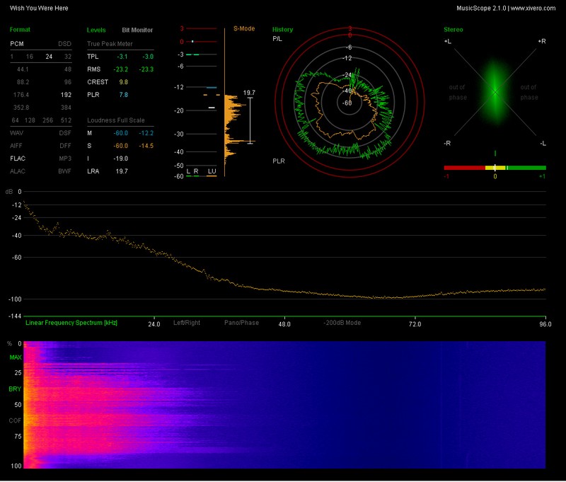Enable the -200dB Mode option
This screenshot has width=566, height=482.
pyautogui.click(x=342, y=323)
